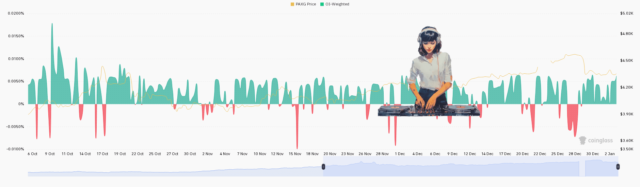This screenshot has width=640, height=187.
Task: Click the 17 Dec date label
Action: pyautogui.click(x=505, y=154)
